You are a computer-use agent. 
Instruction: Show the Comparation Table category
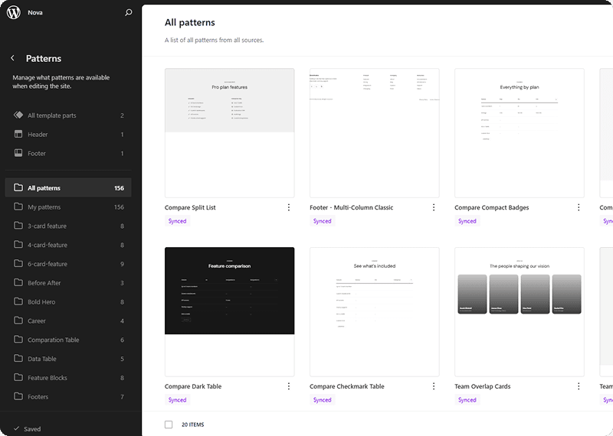pos(68,340)
